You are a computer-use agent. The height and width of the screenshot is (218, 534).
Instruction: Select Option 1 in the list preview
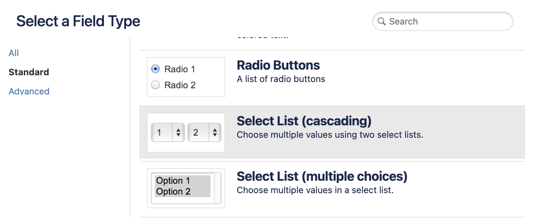[173, 181]
